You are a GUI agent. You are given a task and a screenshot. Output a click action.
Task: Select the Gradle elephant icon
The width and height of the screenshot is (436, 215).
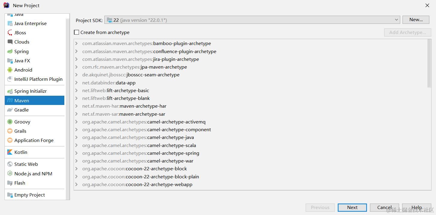[10, 110]
